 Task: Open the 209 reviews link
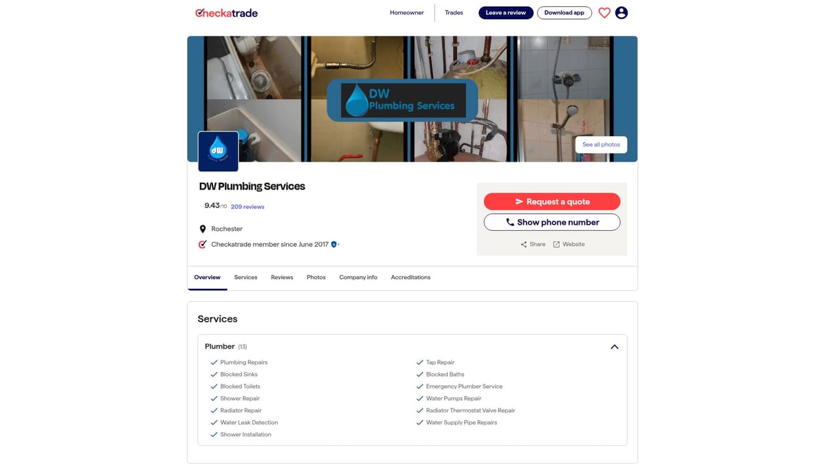point(247,206)
